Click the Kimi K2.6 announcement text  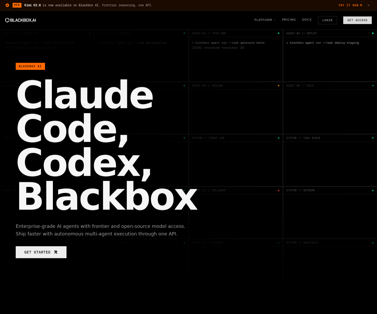tap(88, 5)
